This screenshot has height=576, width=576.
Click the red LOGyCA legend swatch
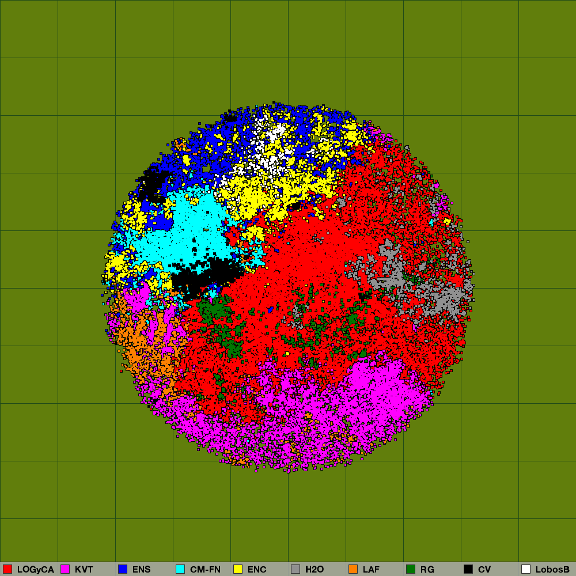7,569
